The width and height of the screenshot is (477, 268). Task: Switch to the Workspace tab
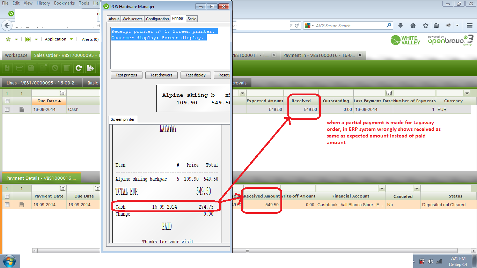pos(16,55)
